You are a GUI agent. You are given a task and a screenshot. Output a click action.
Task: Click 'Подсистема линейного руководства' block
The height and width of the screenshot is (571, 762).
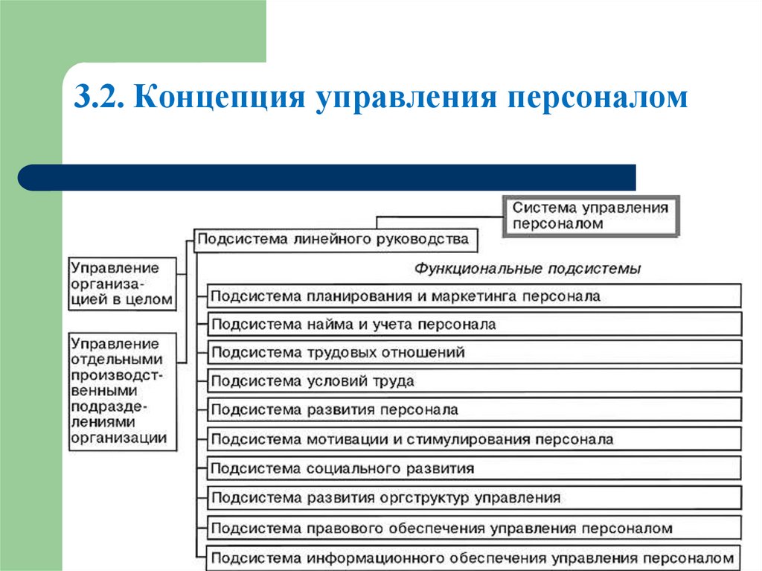pyautogui.click(x=336, y=240)
